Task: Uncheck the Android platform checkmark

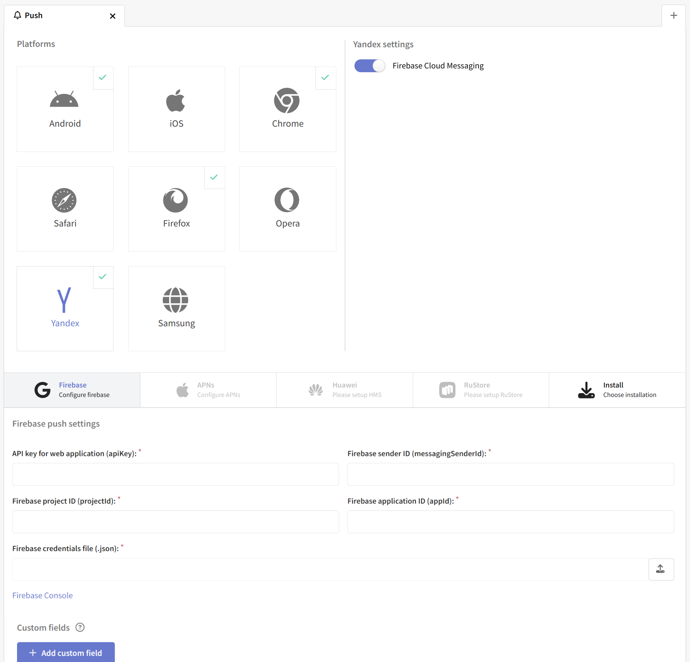Action: (103, 78)
